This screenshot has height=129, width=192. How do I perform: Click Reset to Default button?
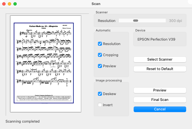[160, 69]
